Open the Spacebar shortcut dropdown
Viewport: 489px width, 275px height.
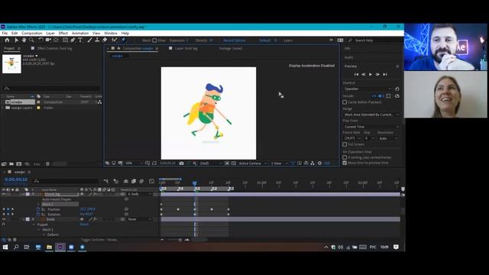(x=368, y=89)
